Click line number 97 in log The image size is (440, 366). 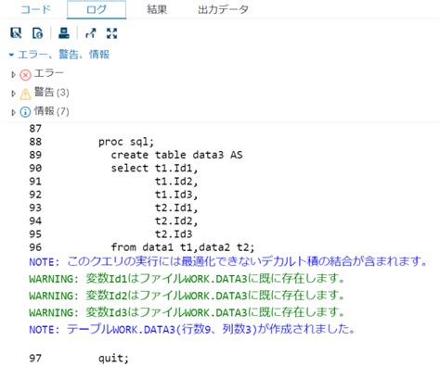tap(35, 359)
